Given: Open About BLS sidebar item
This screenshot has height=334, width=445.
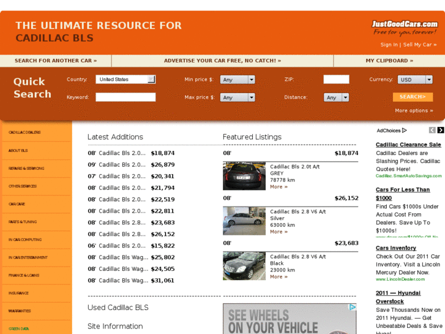Looking at the screenshot, I should tap(18, 150).
